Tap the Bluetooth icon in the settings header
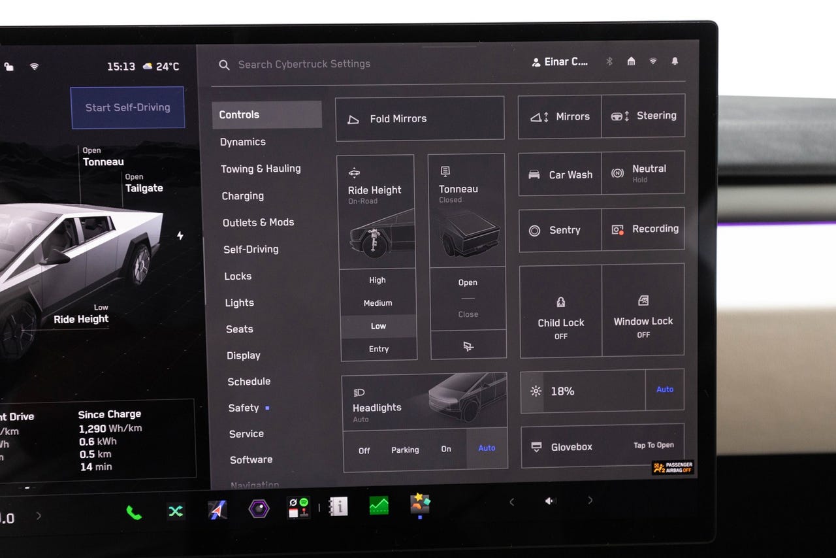The image size is (836, 558). [x=609, y=61]
